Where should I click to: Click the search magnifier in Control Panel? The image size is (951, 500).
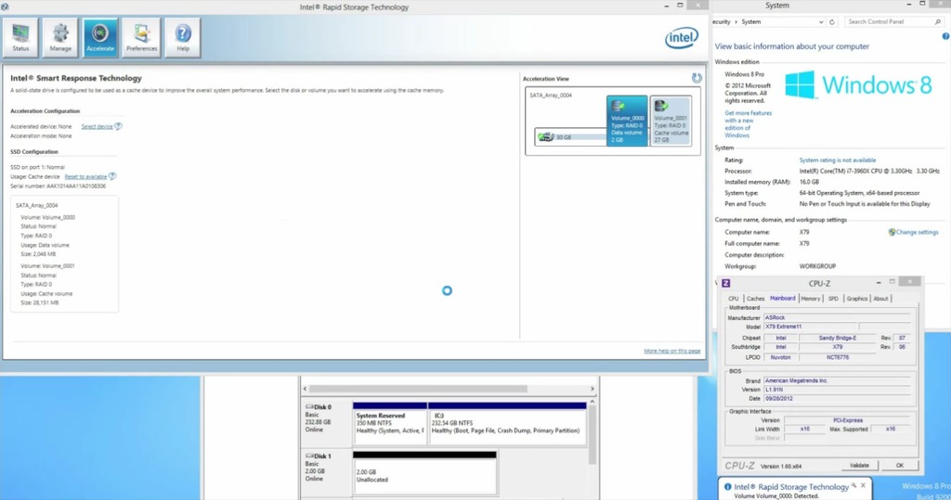click(x=938, y=22)
